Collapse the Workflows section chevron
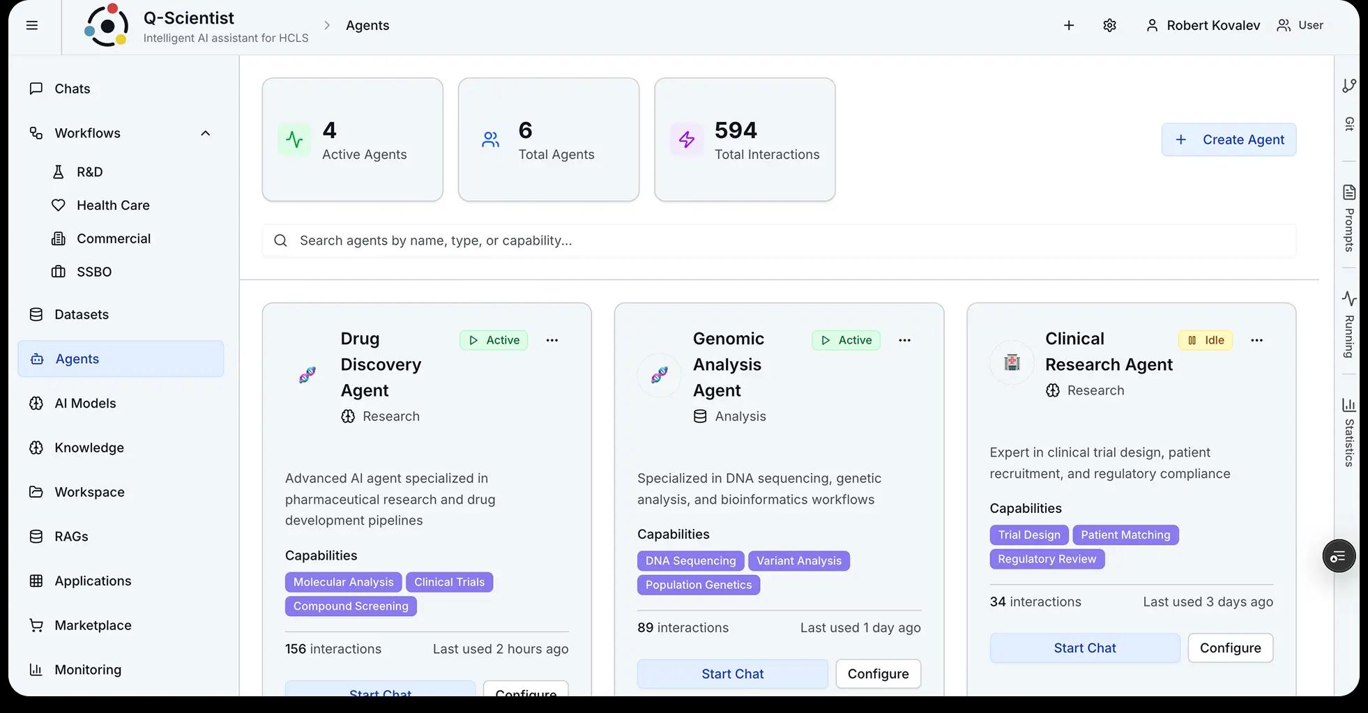 point(204,133)
